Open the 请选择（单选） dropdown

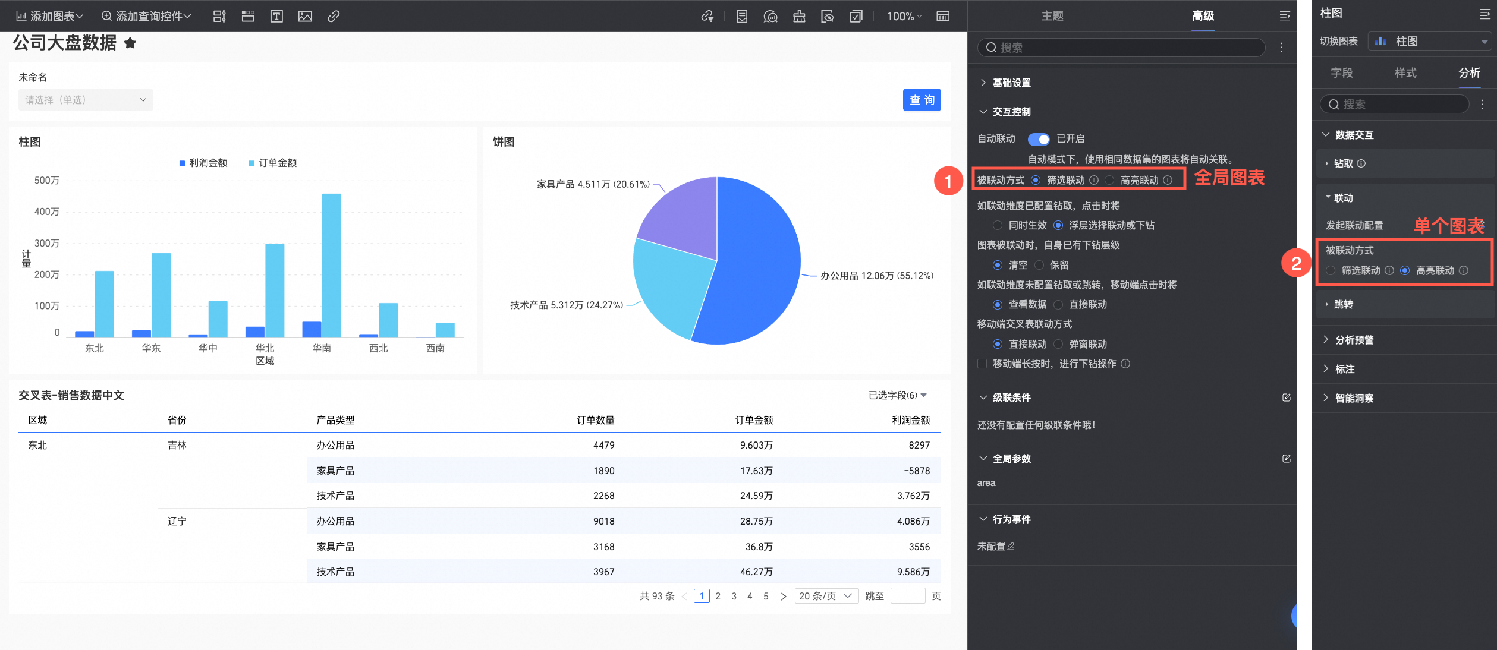click(x=86, y=100)
